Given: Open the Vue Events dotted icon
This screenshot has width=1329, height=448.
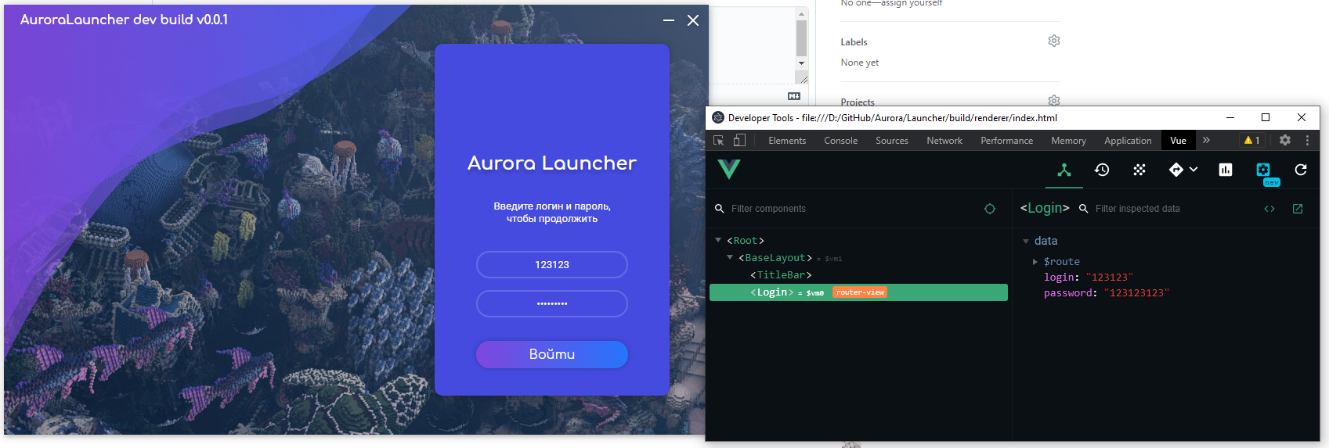Looking at the screenshot, I should point(1139,170).
